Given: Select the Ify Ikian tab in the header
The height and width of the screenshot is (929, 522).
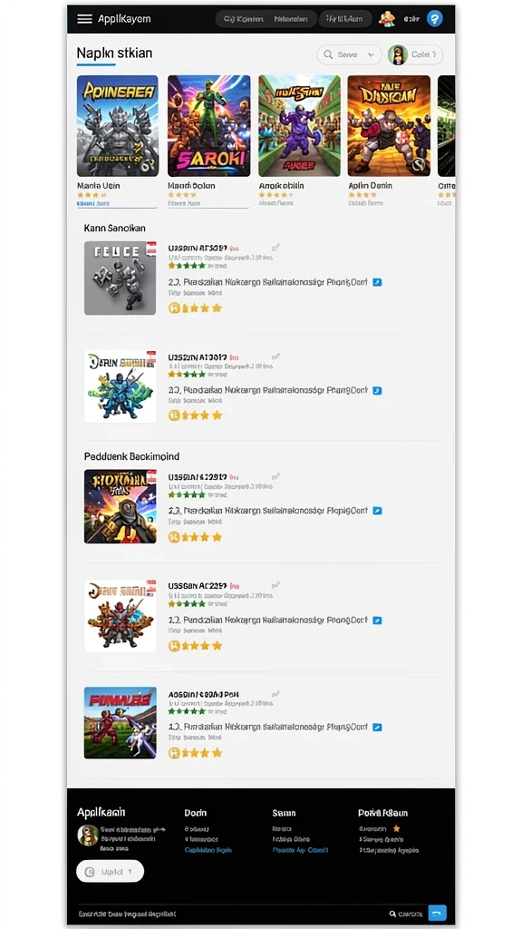Looking at the screenshot, I should (x=345, y=19).
